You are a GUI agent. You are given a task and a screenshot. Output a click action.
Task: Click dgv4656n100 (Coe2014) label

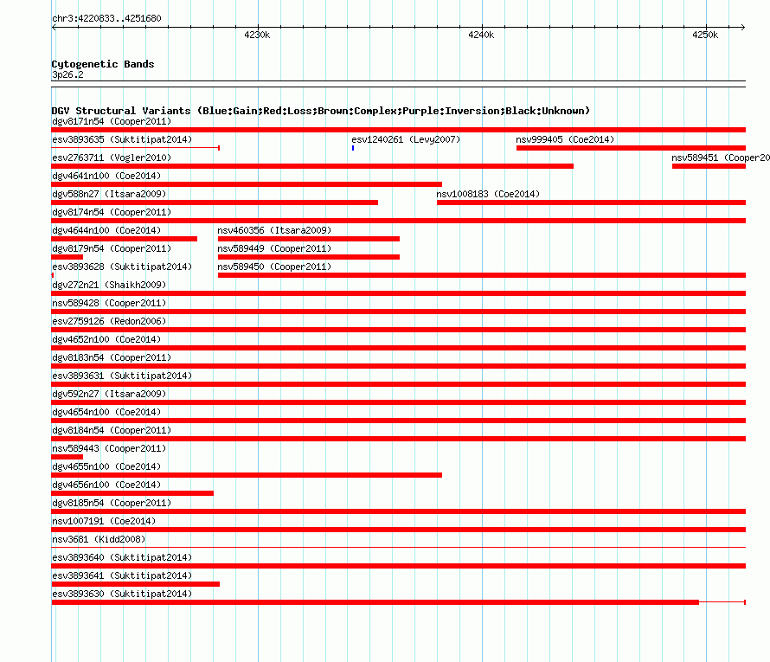[x=106, y=485]
